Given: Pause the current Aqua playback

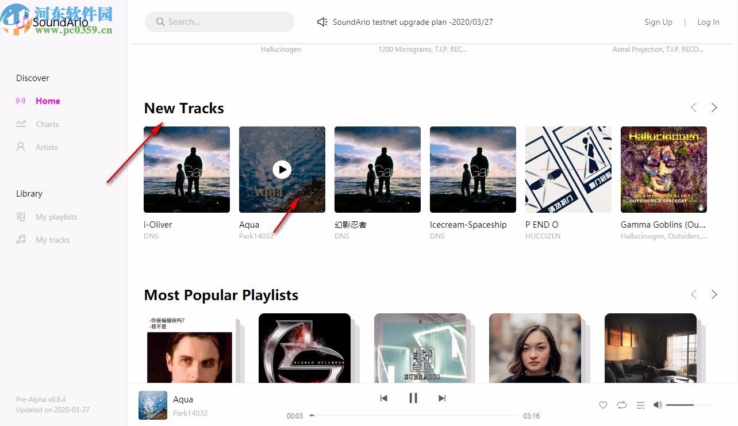Looking at the screenshot, I should pos(413,398).
